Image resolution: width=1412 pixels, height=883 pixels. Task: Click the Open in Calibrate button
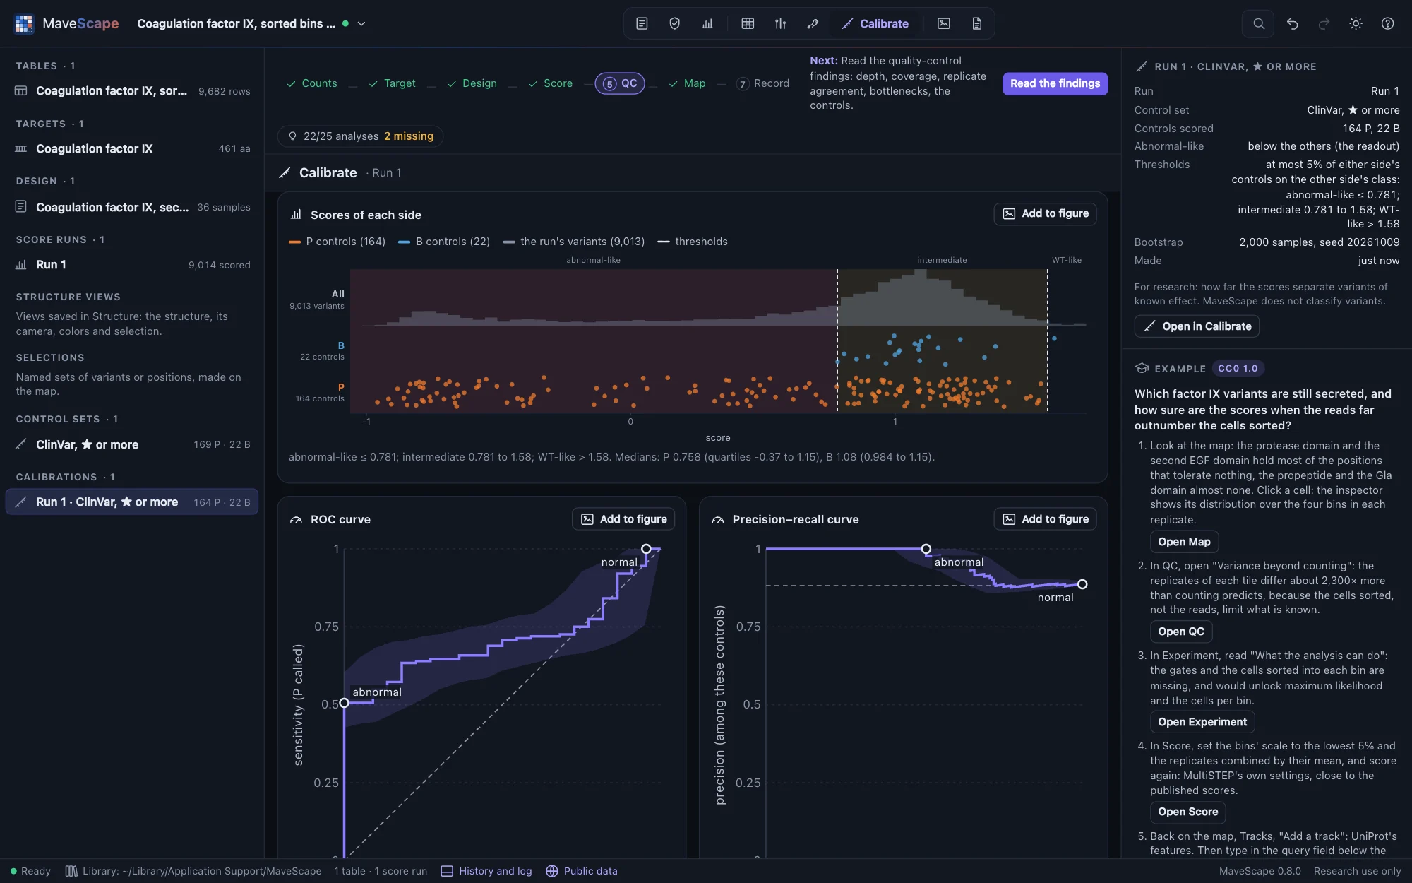(x=1197, y=326)
